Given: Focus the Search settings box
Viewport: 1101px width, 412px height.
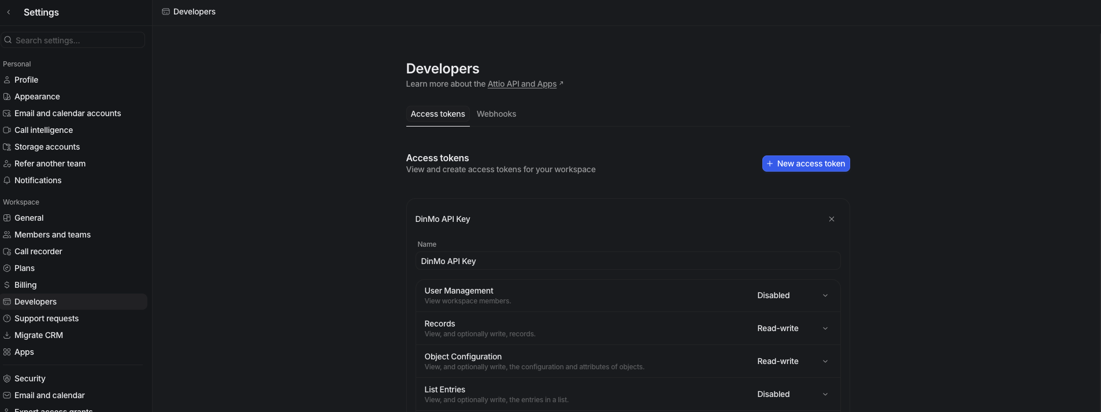Looking at the screenshot, I should 75,40.
